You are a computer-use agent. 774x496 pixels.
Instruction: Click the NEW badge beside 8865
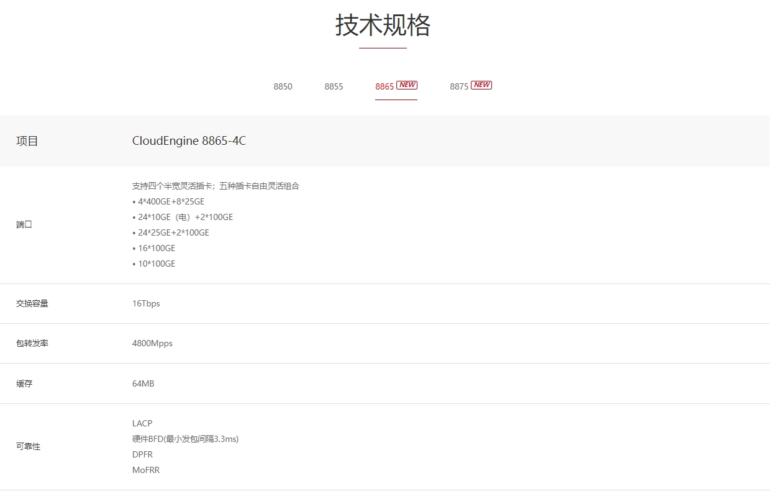click(x=407, y=85)
